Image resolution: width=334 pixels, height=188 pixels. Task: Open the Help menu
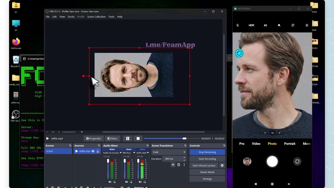coord(120,17)
